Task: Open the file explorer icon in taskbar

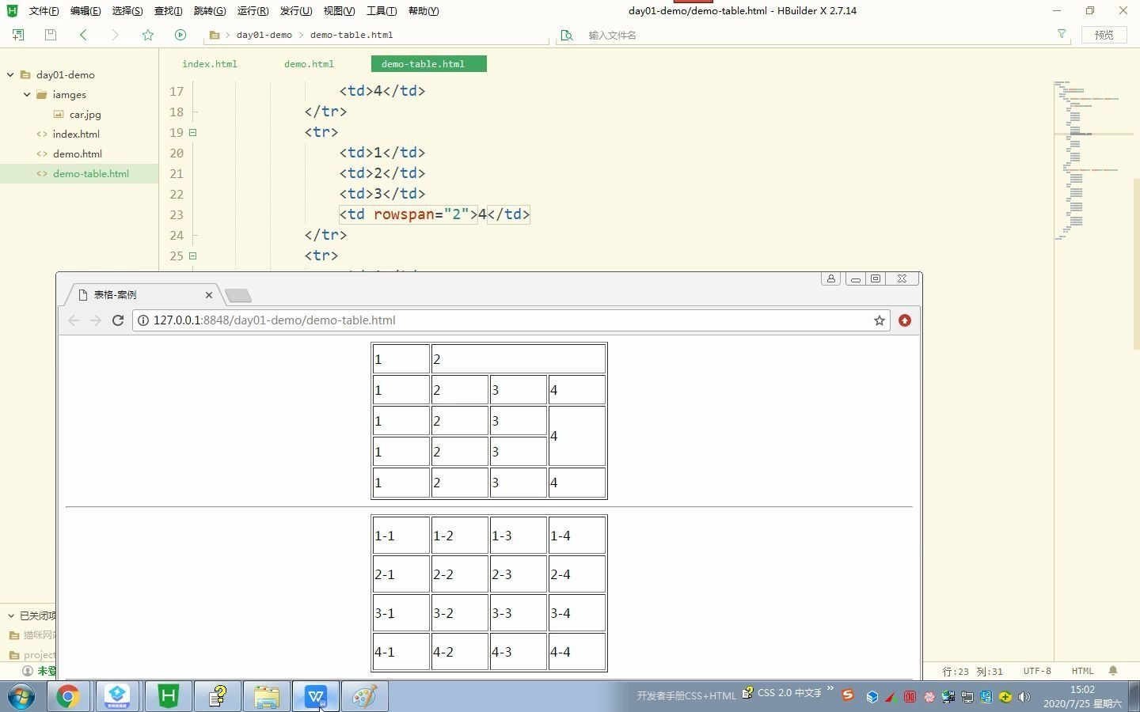Action: click(x=267, y=696)
